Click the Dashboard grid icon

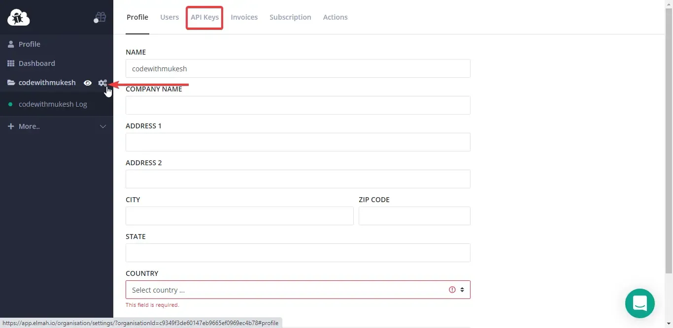[x=10, y=63]
